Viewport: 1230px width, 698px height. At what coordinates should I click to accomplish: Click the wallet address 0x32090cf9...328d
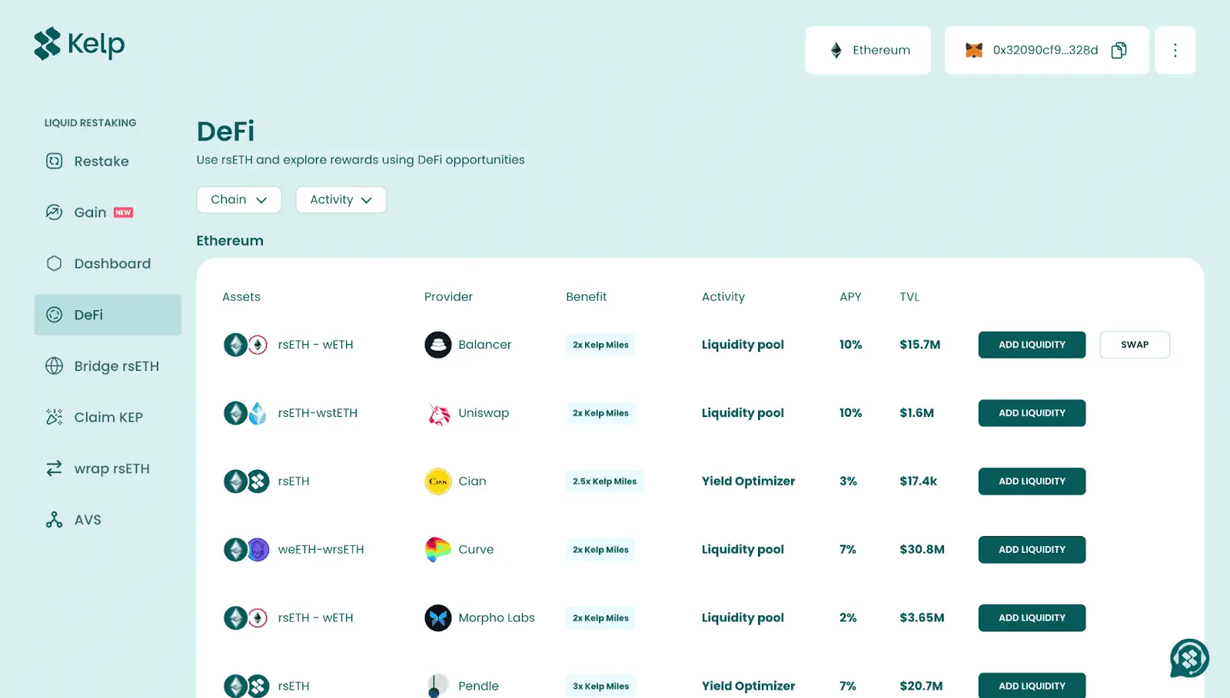pos(1045,50)
